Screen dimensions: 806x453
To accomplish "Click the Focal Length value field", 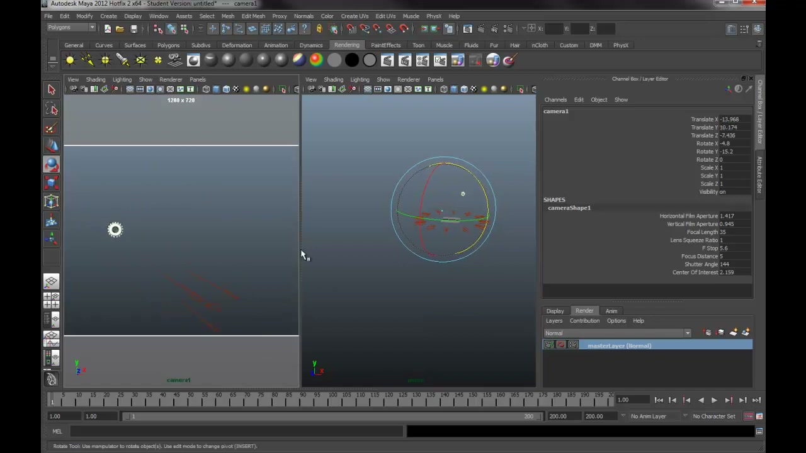I will click(x=734, y=232).
